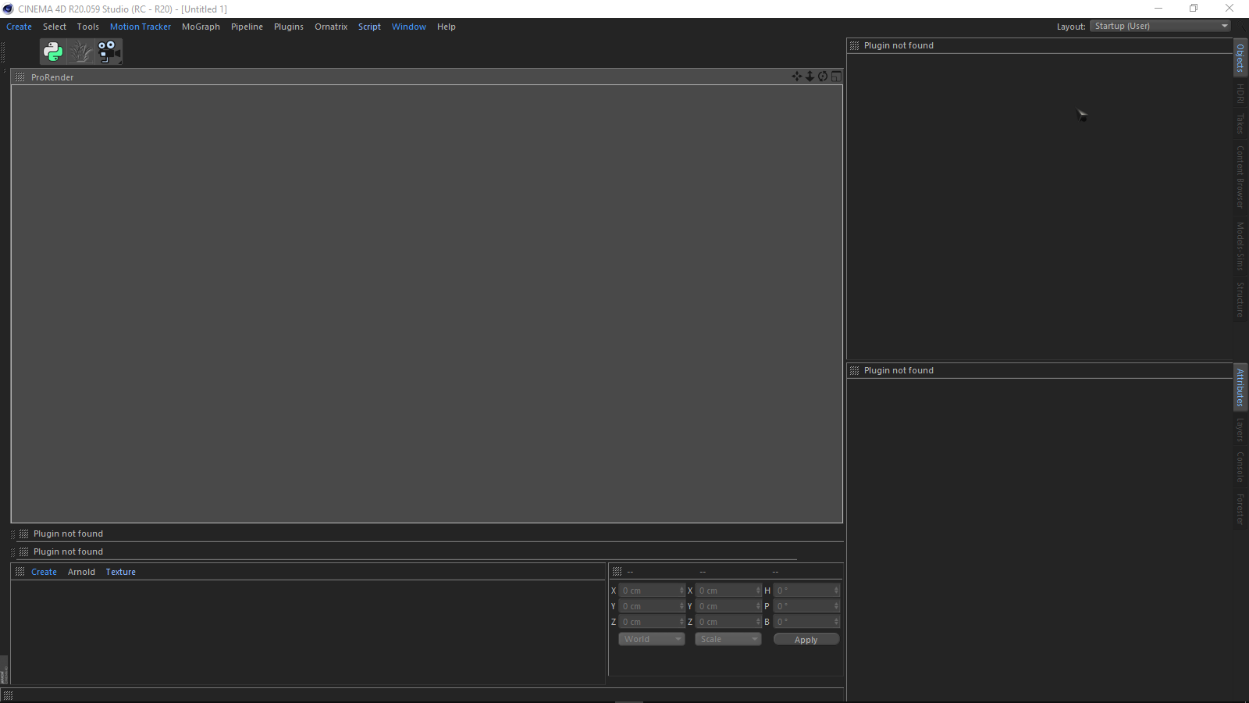Open material manager Create menu
The width and height of the screenshot is (1249, 703).
pyautogui.click(x=44, y=572)
